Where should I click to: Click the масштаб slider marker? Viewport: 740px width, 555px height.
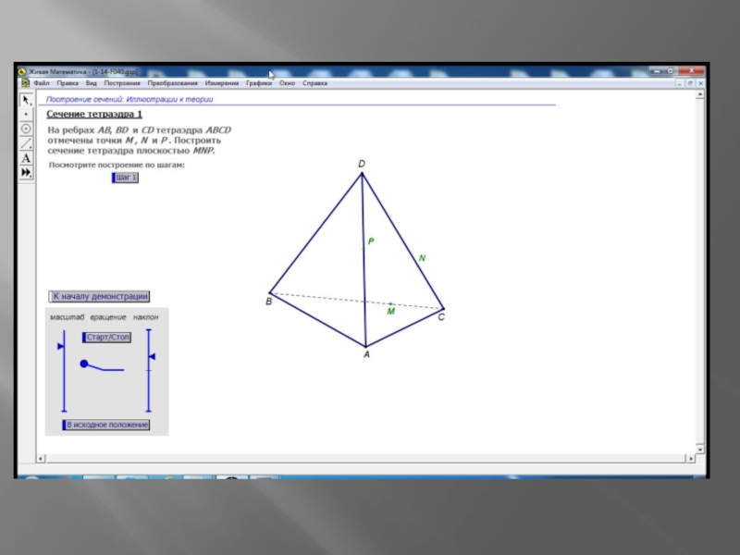pyautogui.click(x=61, y=346)
